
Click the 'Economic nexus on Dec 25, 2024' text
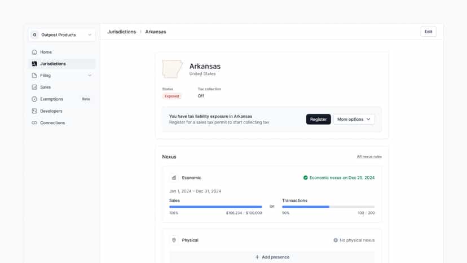pos(342,178)
